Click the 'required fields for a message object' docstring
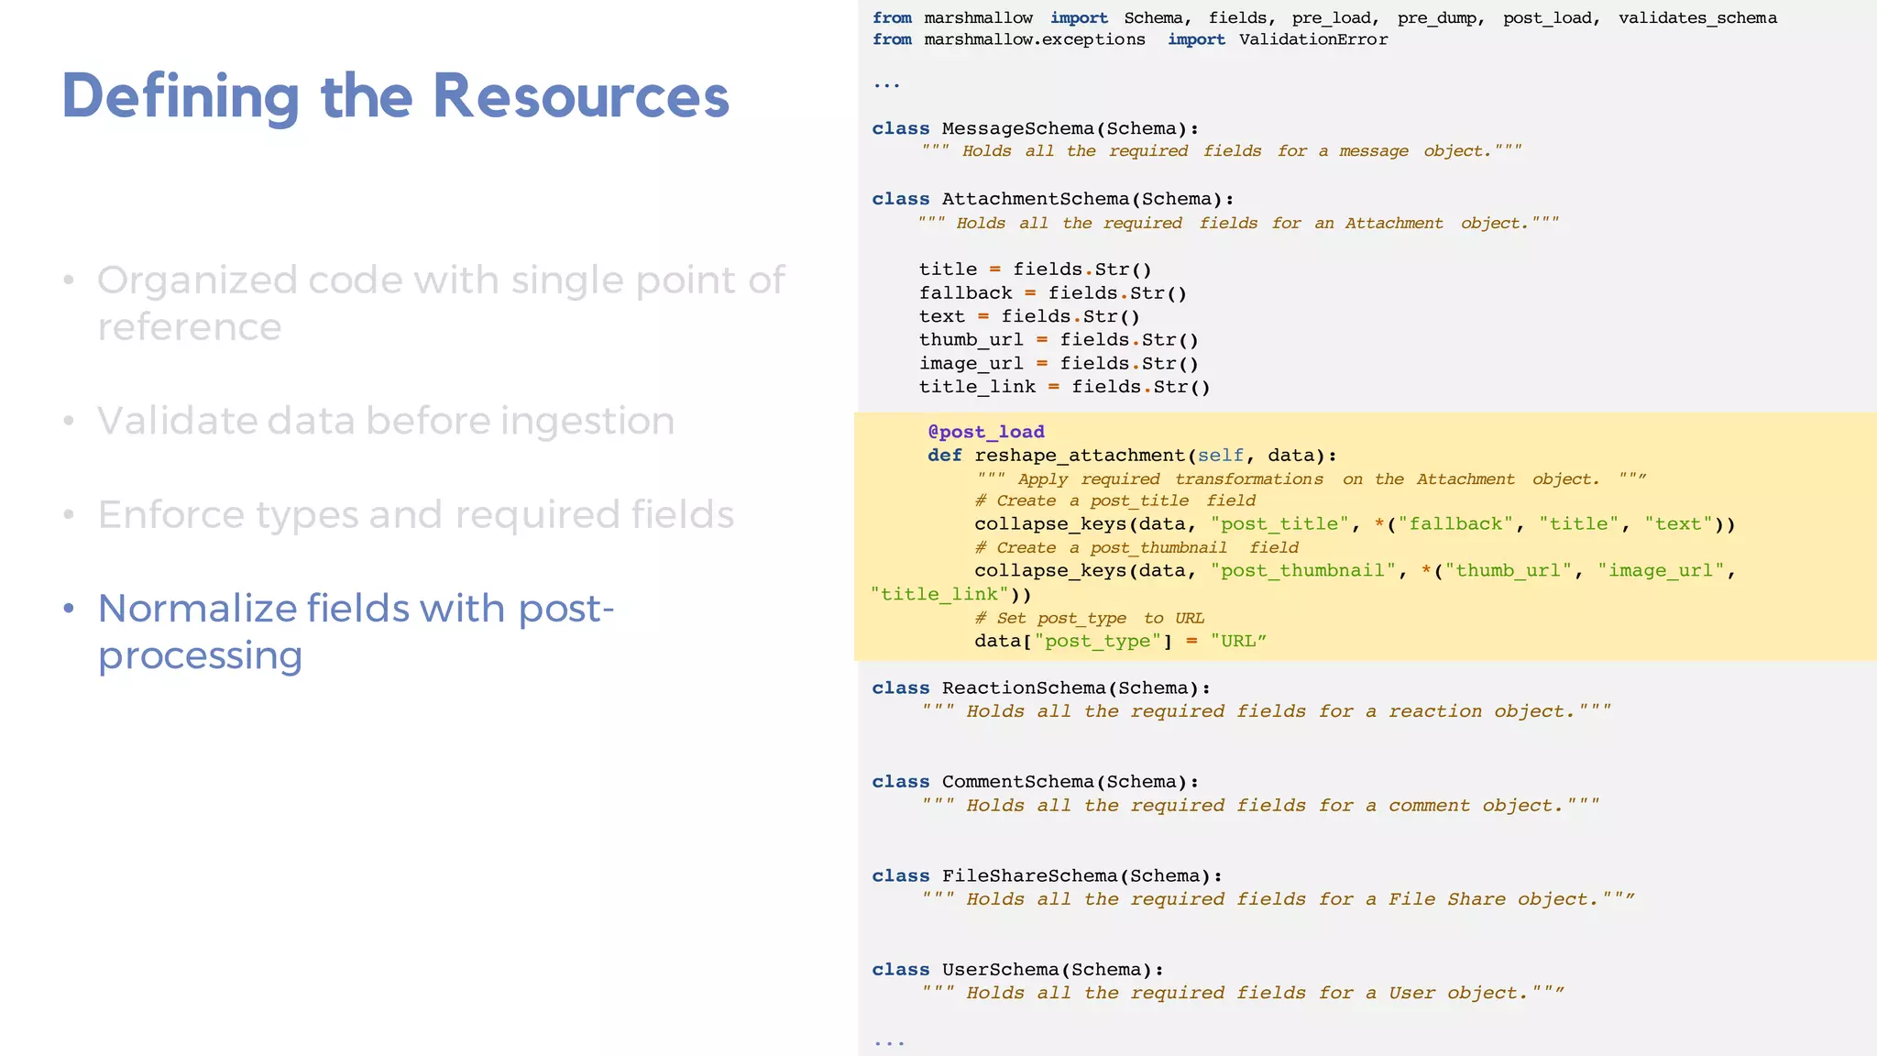The image size is (1877, 1056). [x=1222, y=151]
